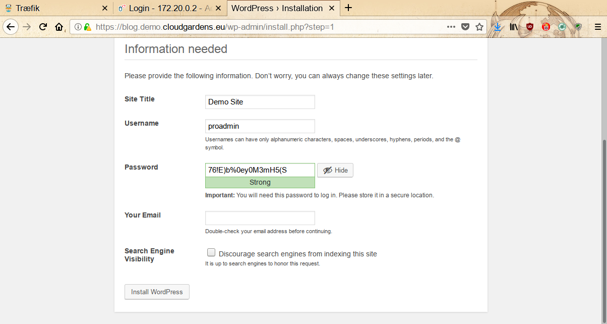The image size is (607, 324).
Task: Click the 'It is up to search engines' note
Action: (x=263, y=263)
